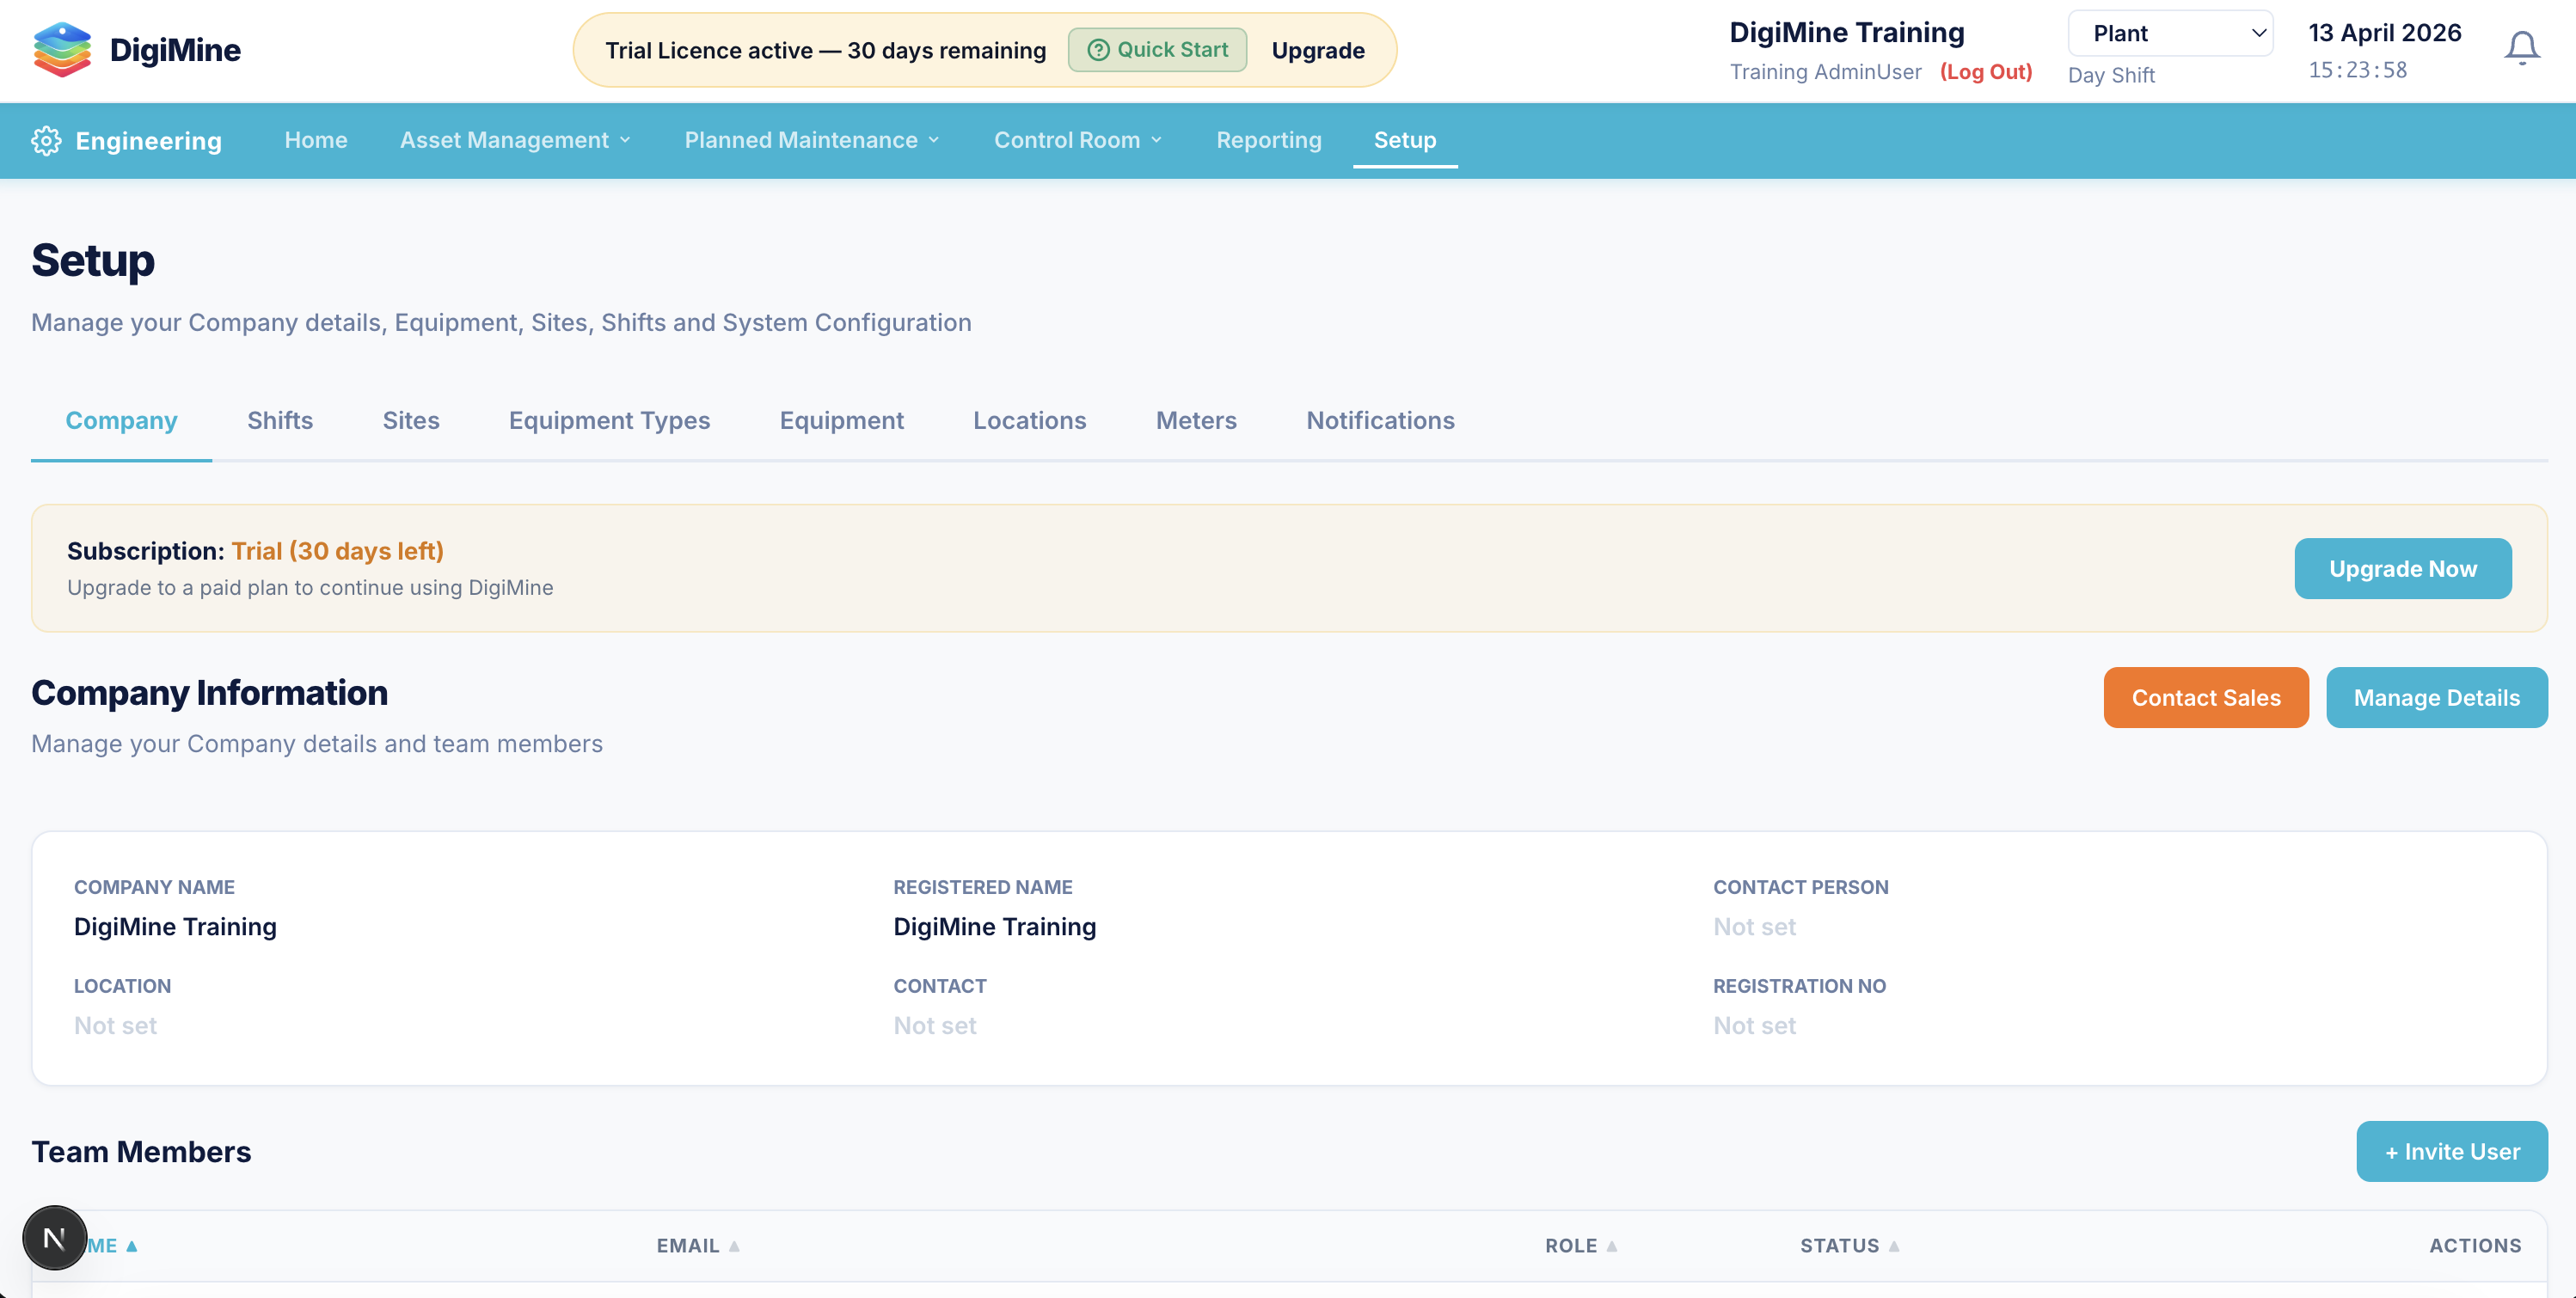Sort team members by Email arrow

click(734, 1246)
